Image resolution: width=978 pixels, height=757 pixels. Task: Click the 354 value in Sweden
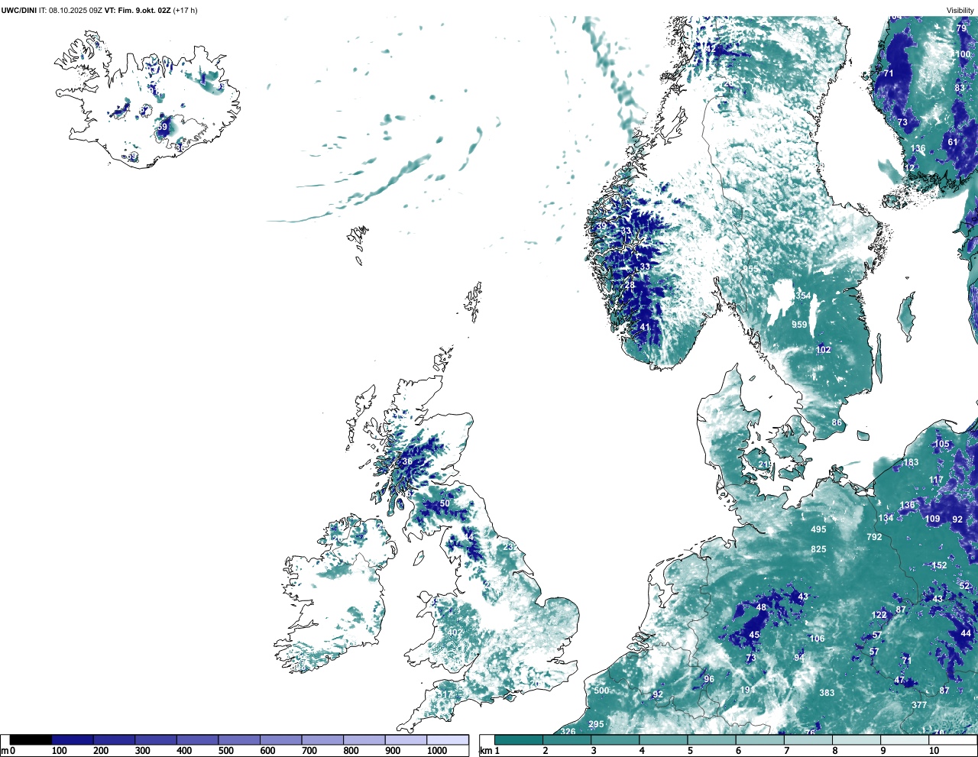pyautogui.click(x=803, y=296)
